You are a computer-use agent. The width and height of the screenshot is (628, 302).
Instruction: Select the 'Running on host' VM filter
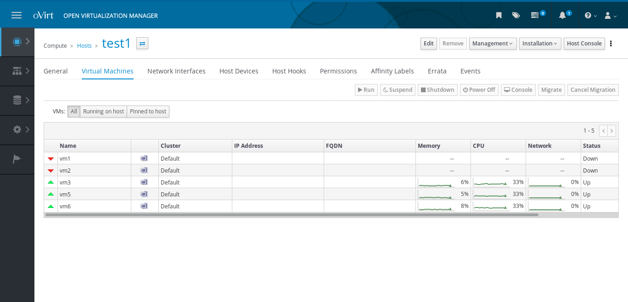point(103,112)
